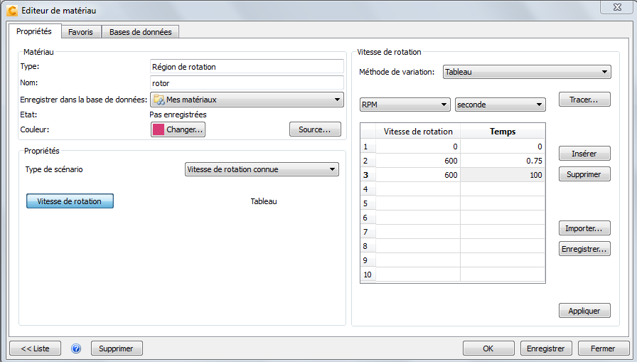This screenshot has height=362, width=637.
Task: Change the RPM unit dropdown
Action: click(405, 105)
